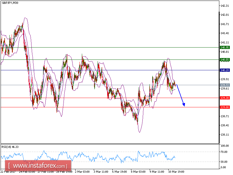Click the 140.95 resistance price tag

224,47
